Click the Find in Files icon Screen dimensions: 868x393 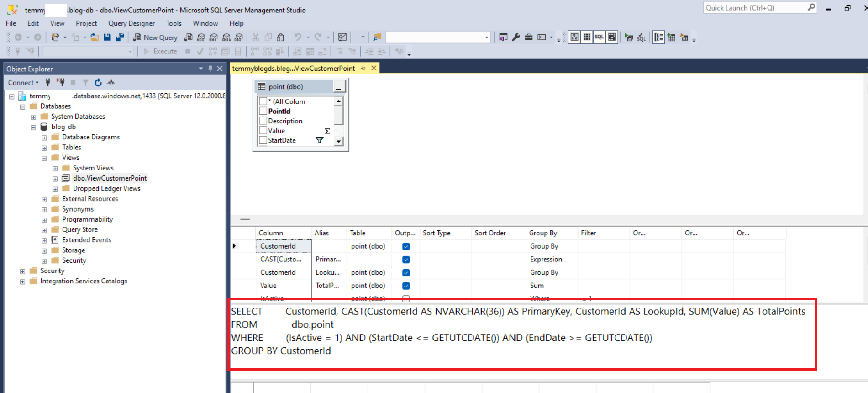[377, 37]
